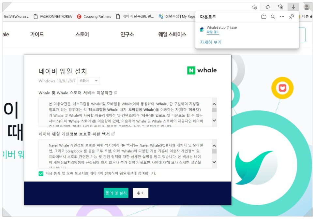
Task: Click the 취소 button
Action: point(141,193)
